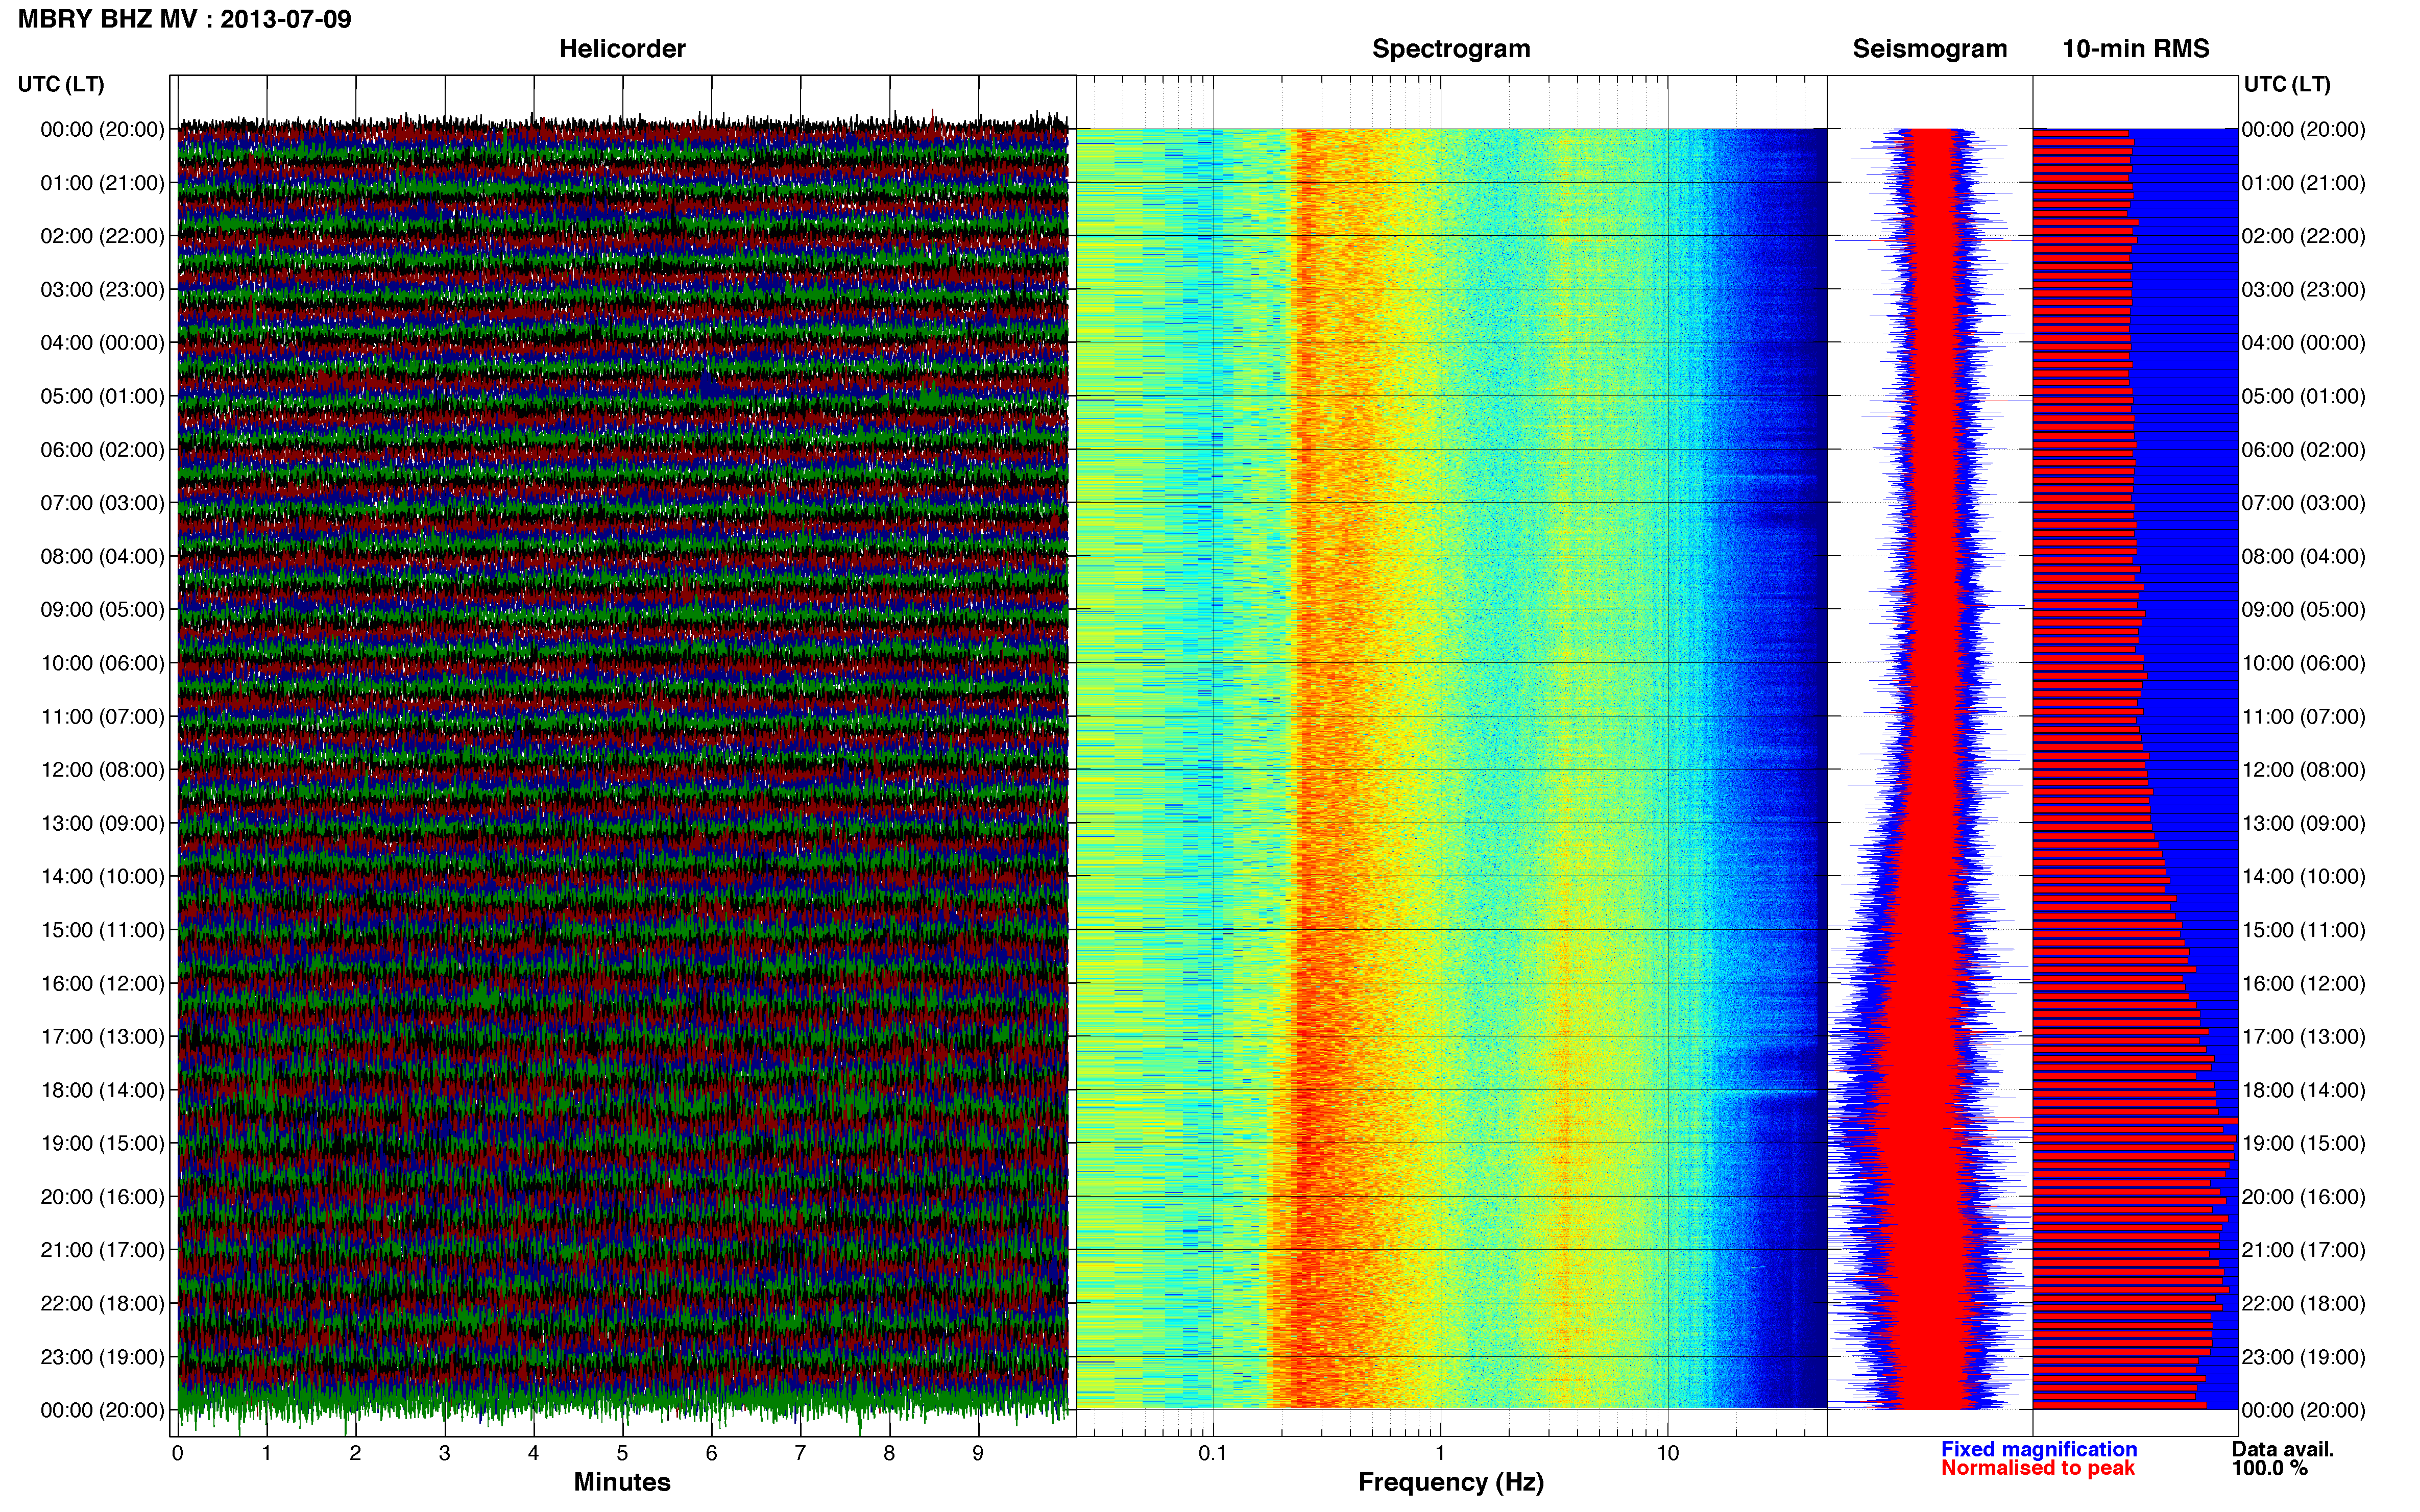The image size is (2420, 1512).
Task: Click the right '15:00 (11:00)' time label
Action: click(2304, 930)
